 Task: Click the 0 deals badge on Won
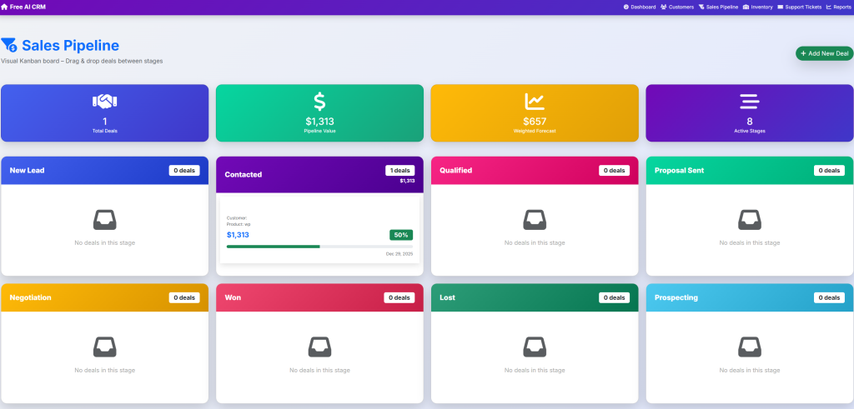[399, 297]
